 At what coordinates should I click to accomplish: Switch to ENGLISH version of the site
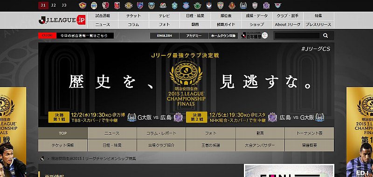click(165, 36)
